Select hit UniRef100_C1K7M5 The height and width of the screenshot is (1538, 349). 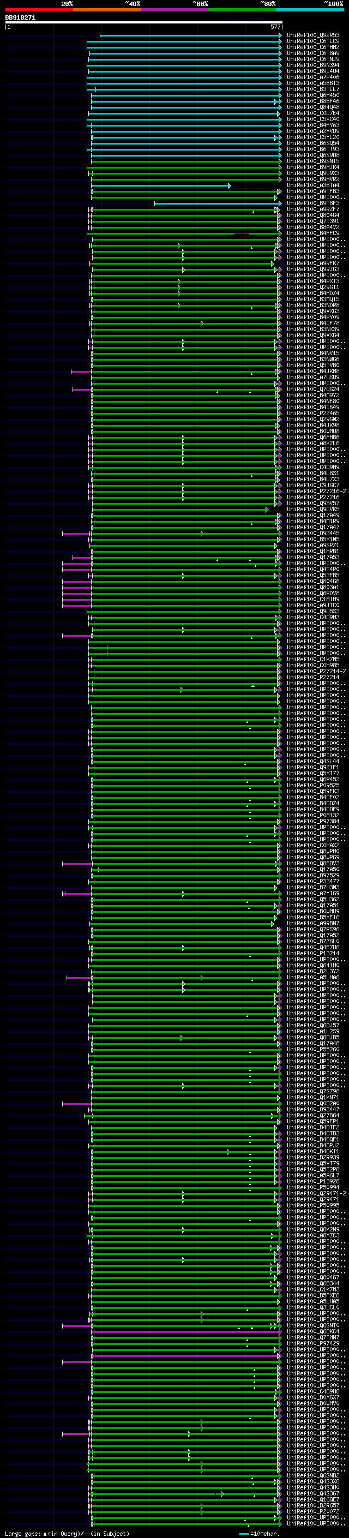313,659
